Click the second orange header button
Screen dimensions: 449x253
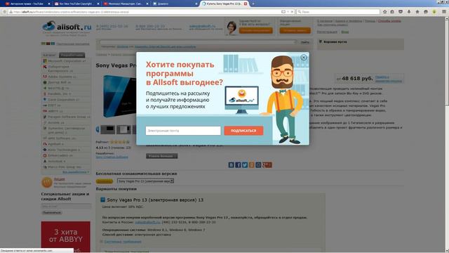[295, 30]
